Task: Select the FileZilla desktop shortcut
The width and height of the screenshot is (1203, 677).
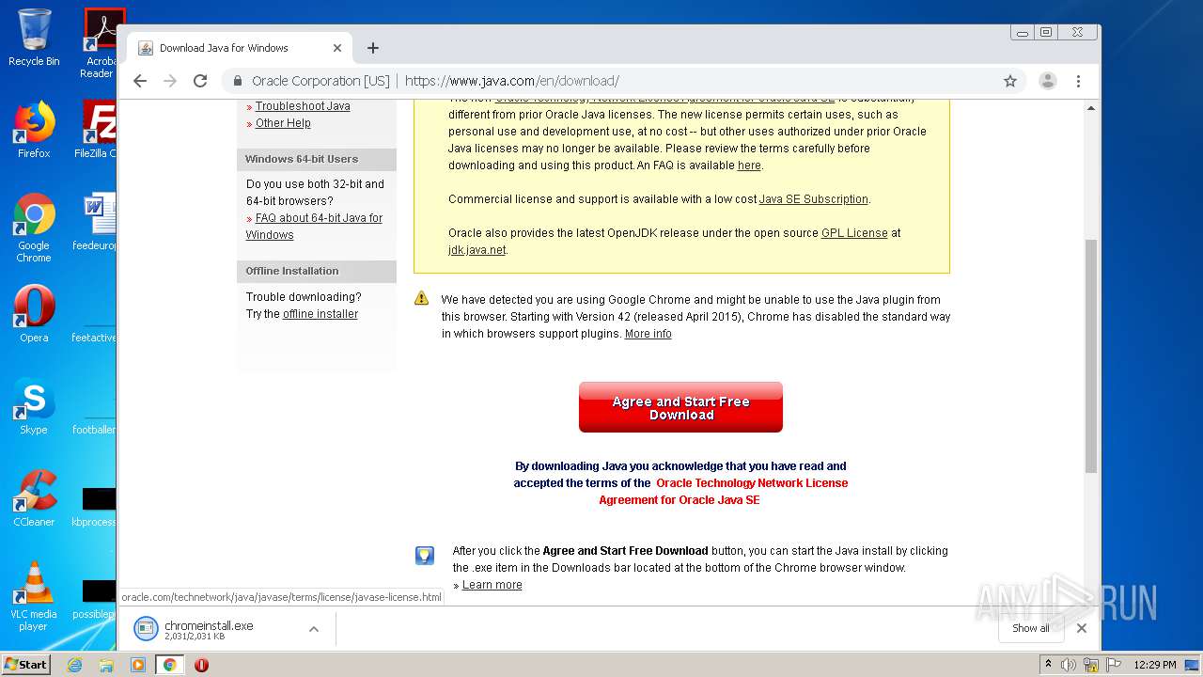Action: tap(96, 130)
